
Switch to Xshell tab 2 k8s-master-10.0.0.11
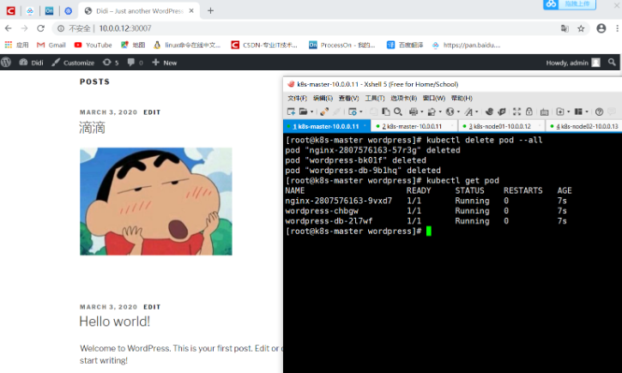(414, 126)
